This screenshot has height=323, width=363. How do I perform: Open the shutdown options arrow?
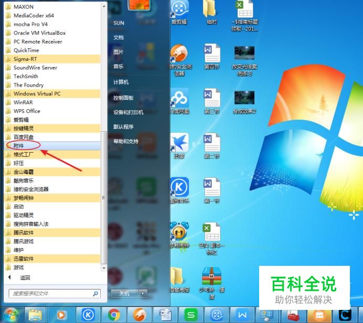pyautogui.click(x=143, y=294)
